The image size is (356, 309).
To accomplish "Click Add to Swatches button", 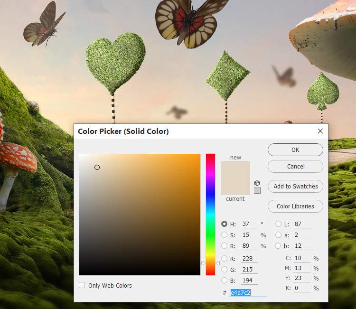I will pyautogui.click(x=295, y=187).
